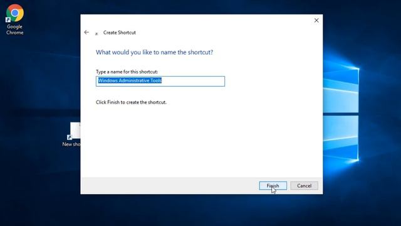Click the shortcut name input field
Image resolution: width=401 pixels, height=226 pixels.
160,81
